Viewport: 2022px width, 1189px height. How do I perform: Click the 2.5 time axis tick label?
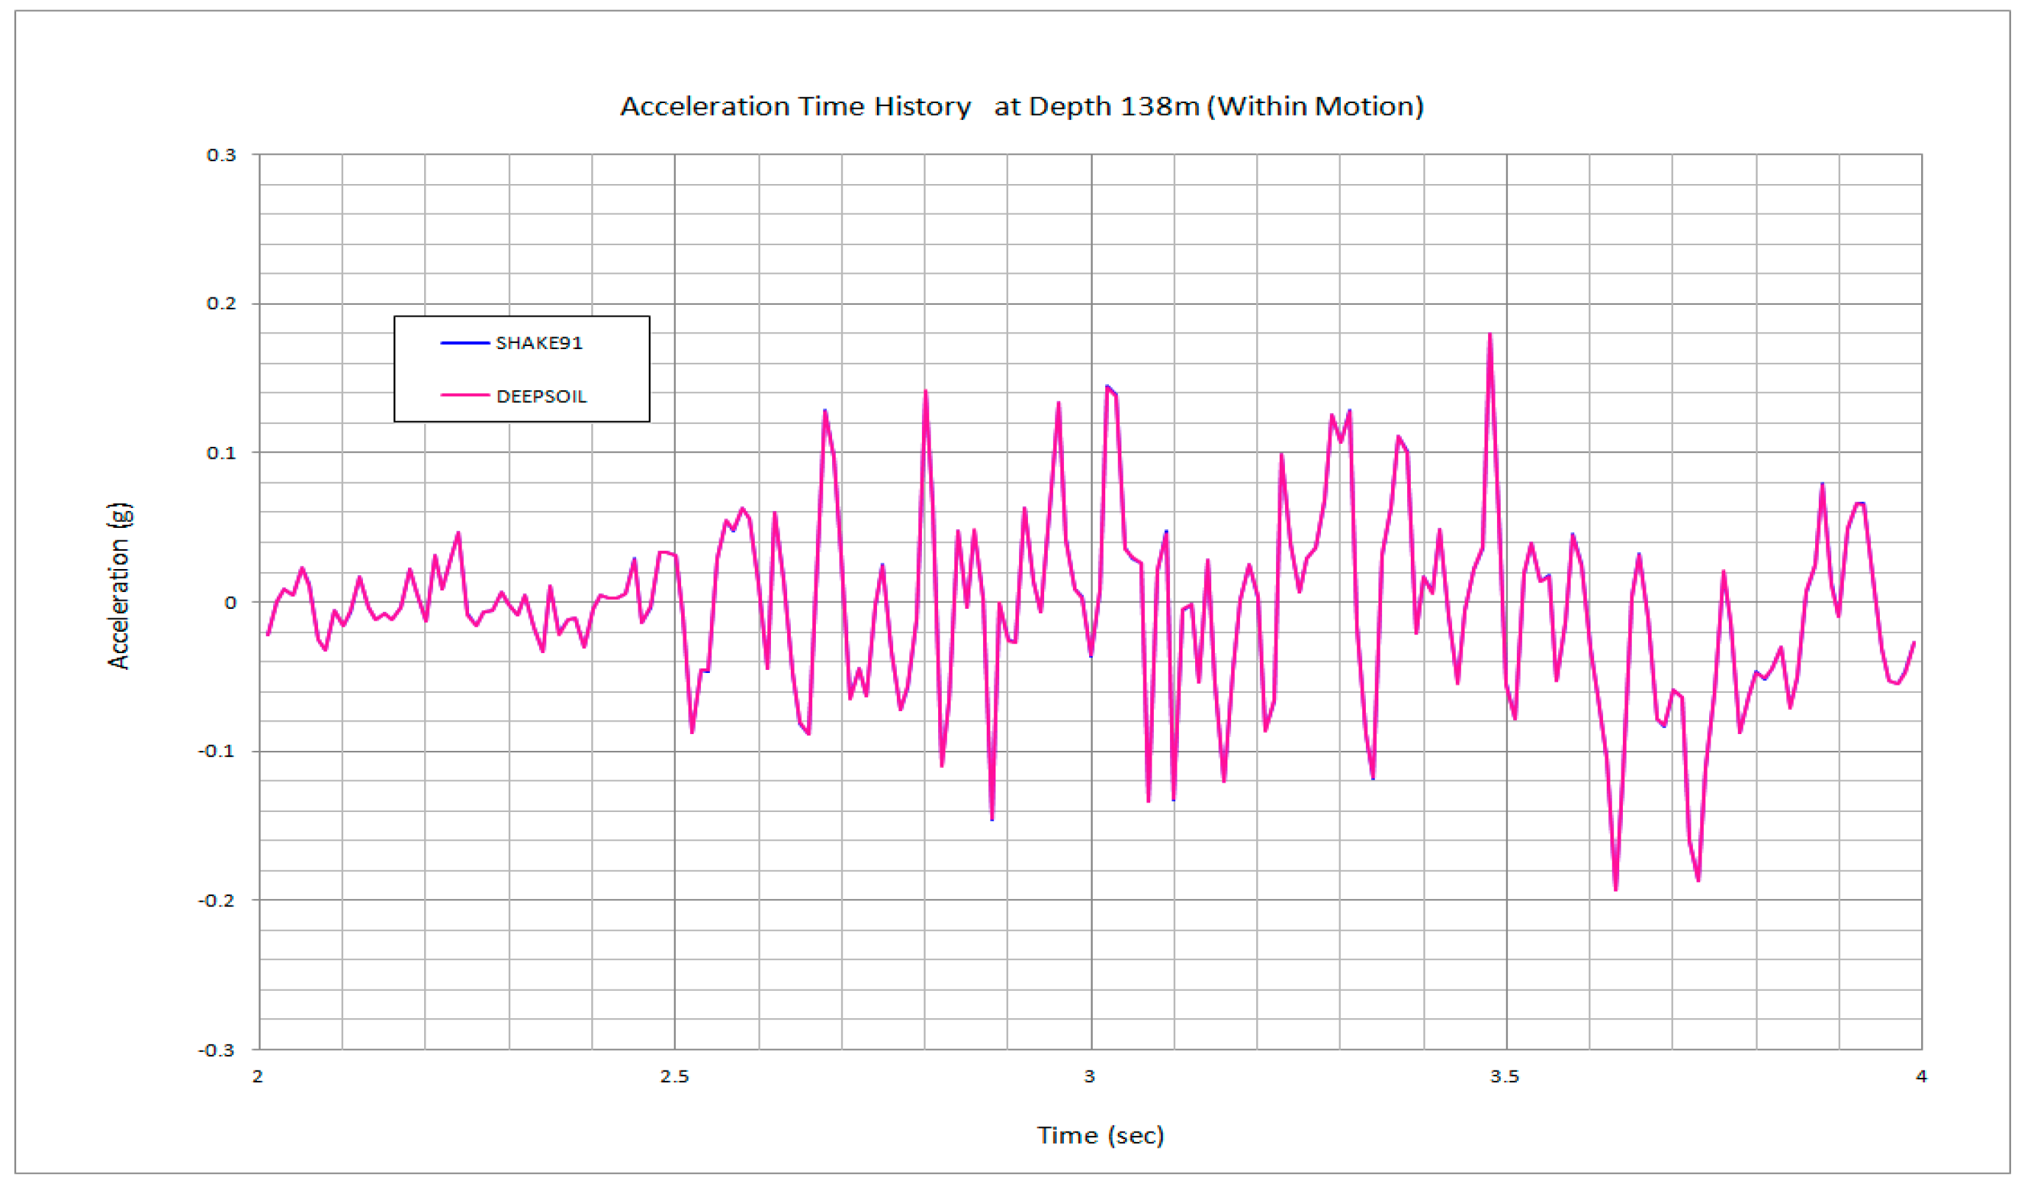pos(674,1078)
